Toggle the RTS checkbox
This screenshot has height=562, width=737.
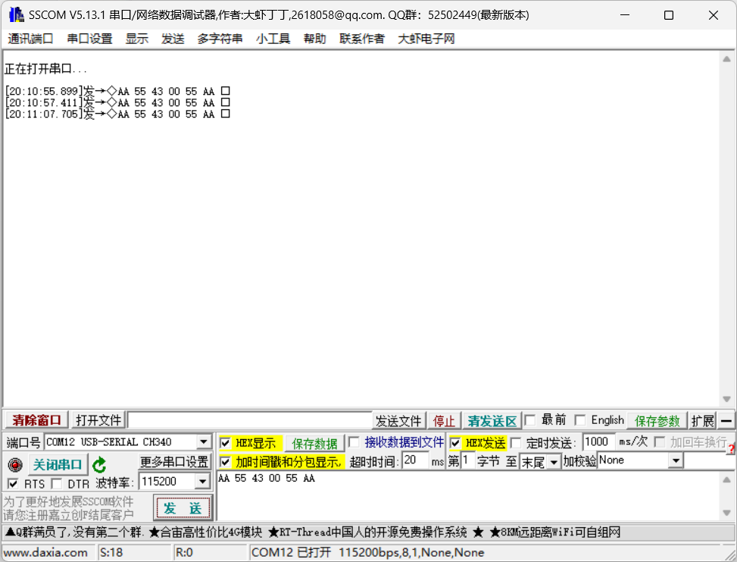(14, 481)
